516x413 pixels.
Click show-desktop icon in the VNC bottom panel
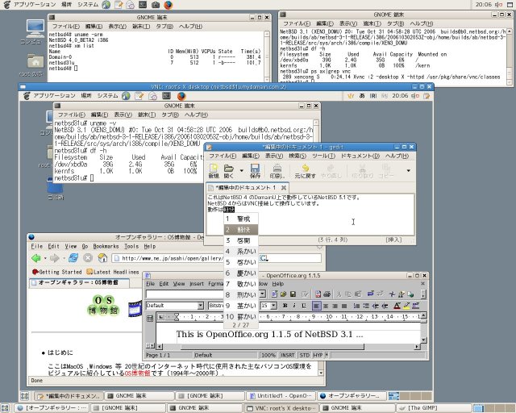pos(25,396)
